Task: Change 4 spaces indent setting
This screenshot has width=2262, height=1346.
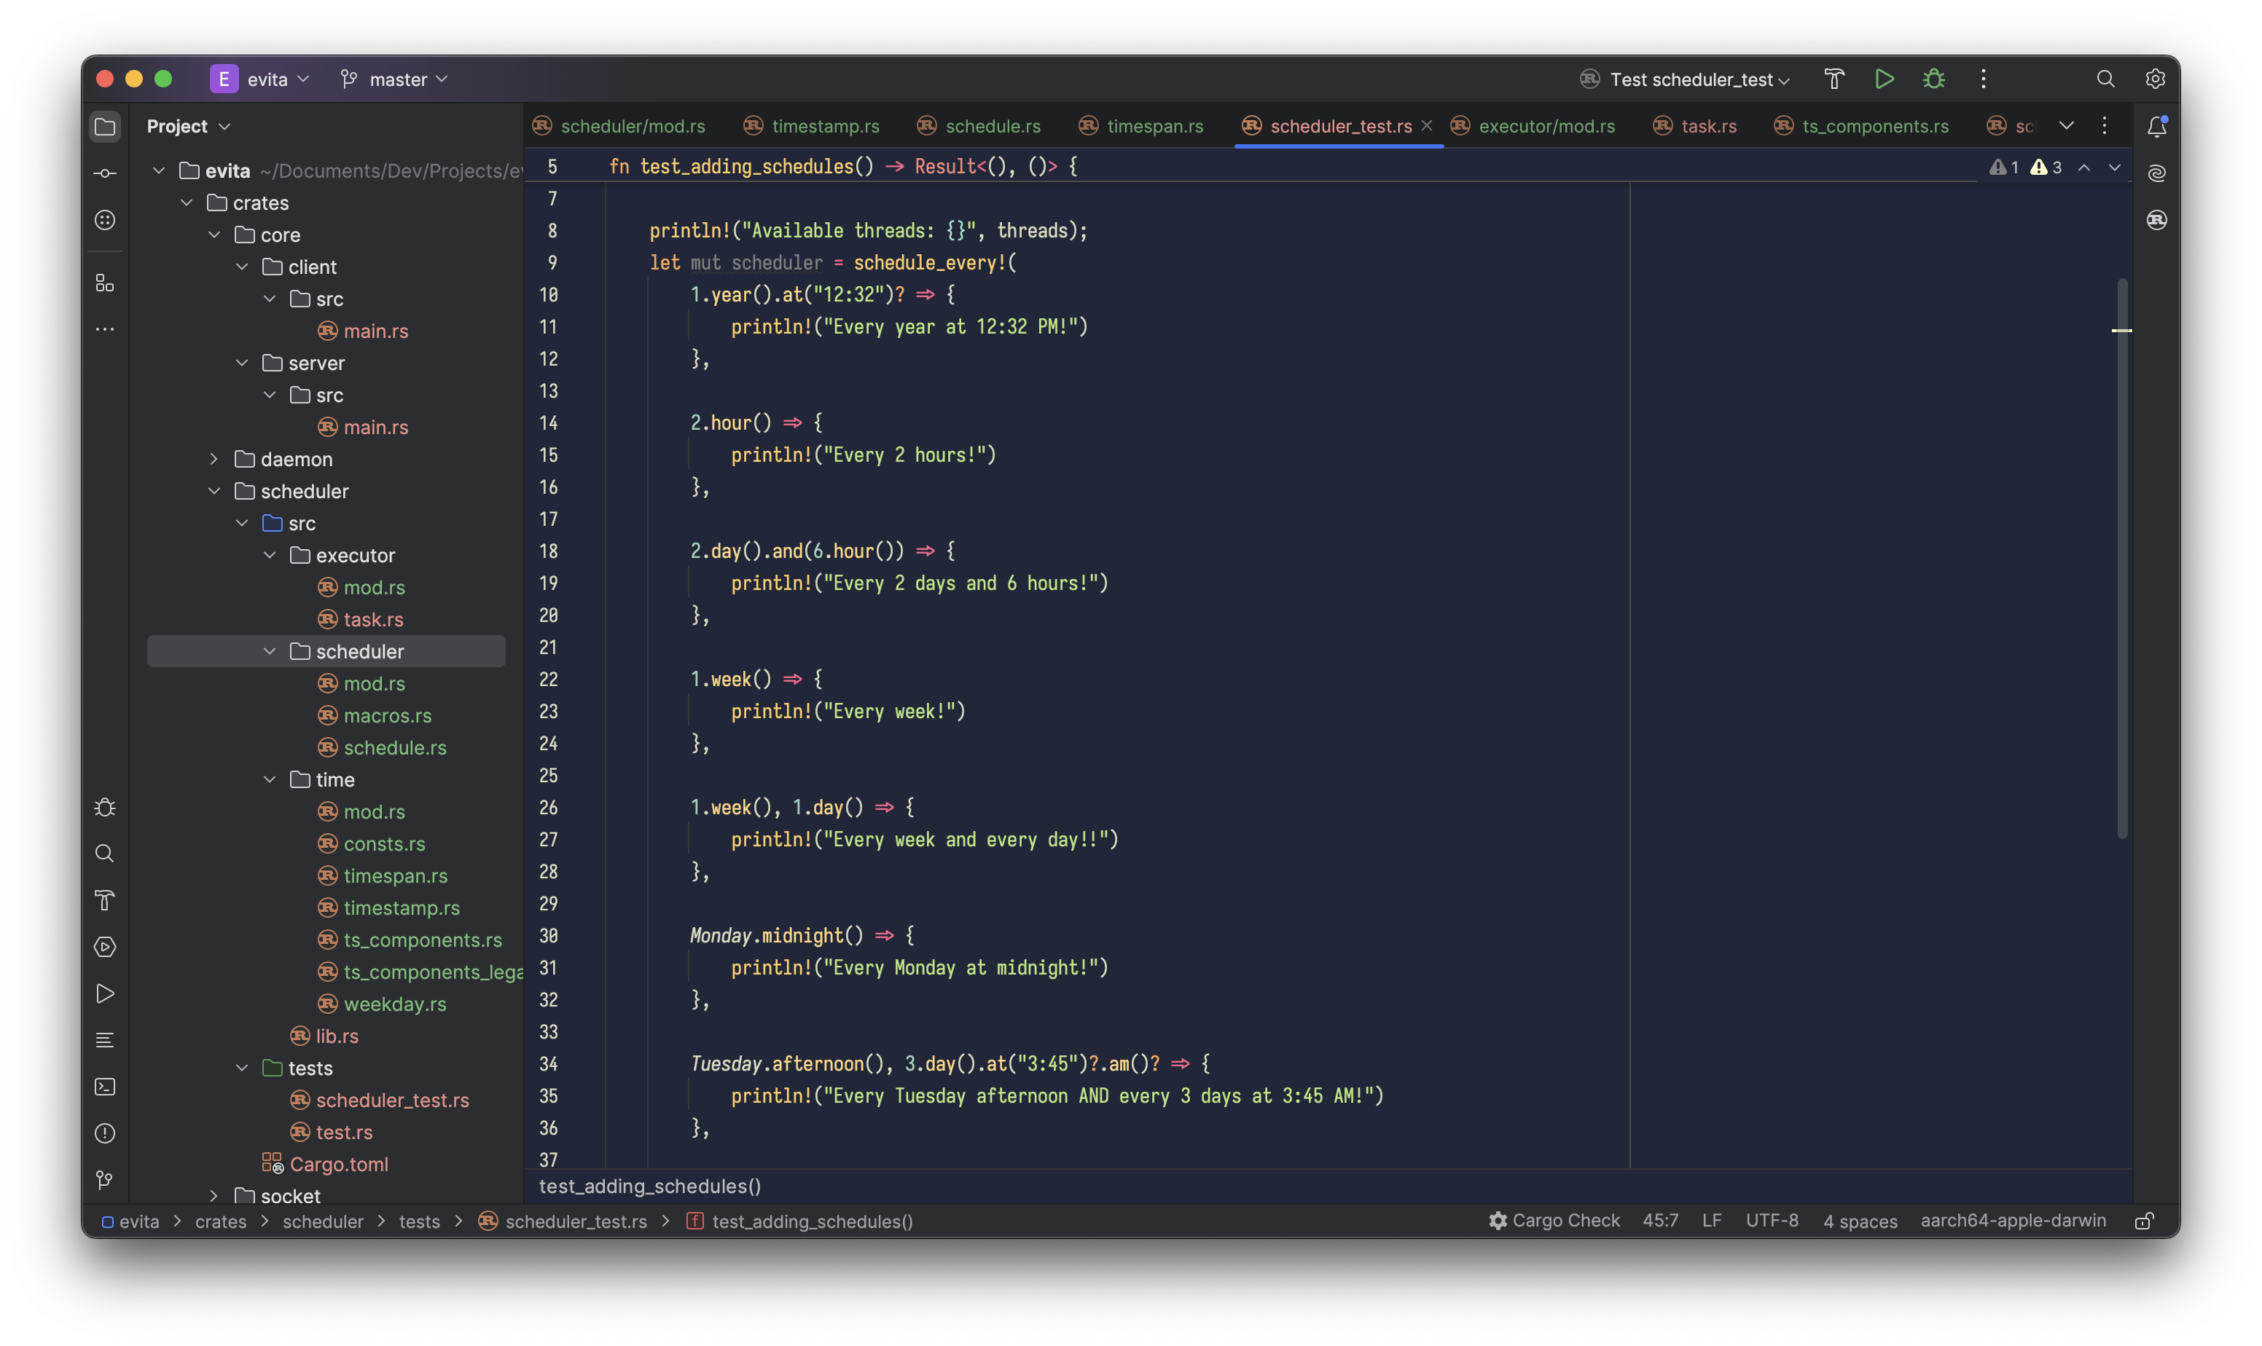Action: [1860, 1221]
